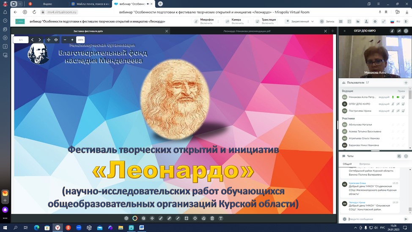Expand the Закрепленный layout dropdown

pos(299,22)
